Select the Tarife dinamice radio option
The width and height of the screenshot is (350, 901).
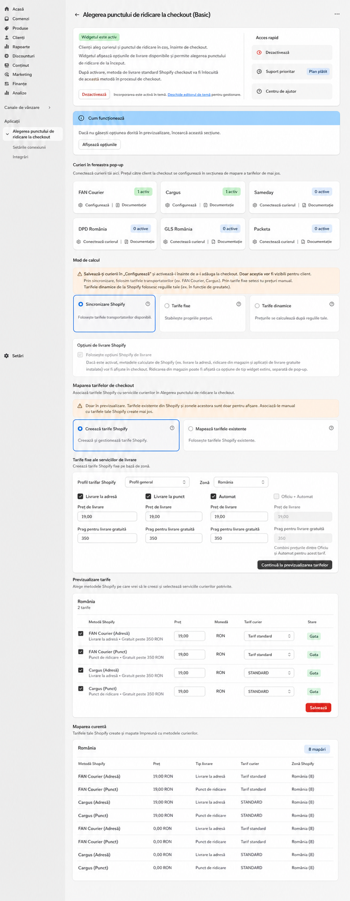[x=257, y=306]
